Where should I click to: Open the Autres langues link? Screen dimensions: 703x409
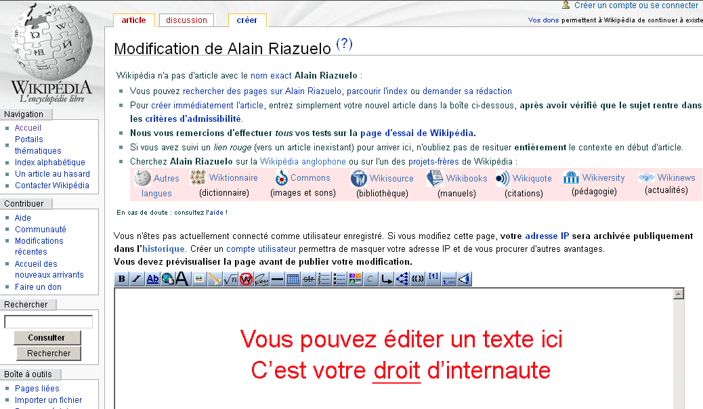[160, 186]
